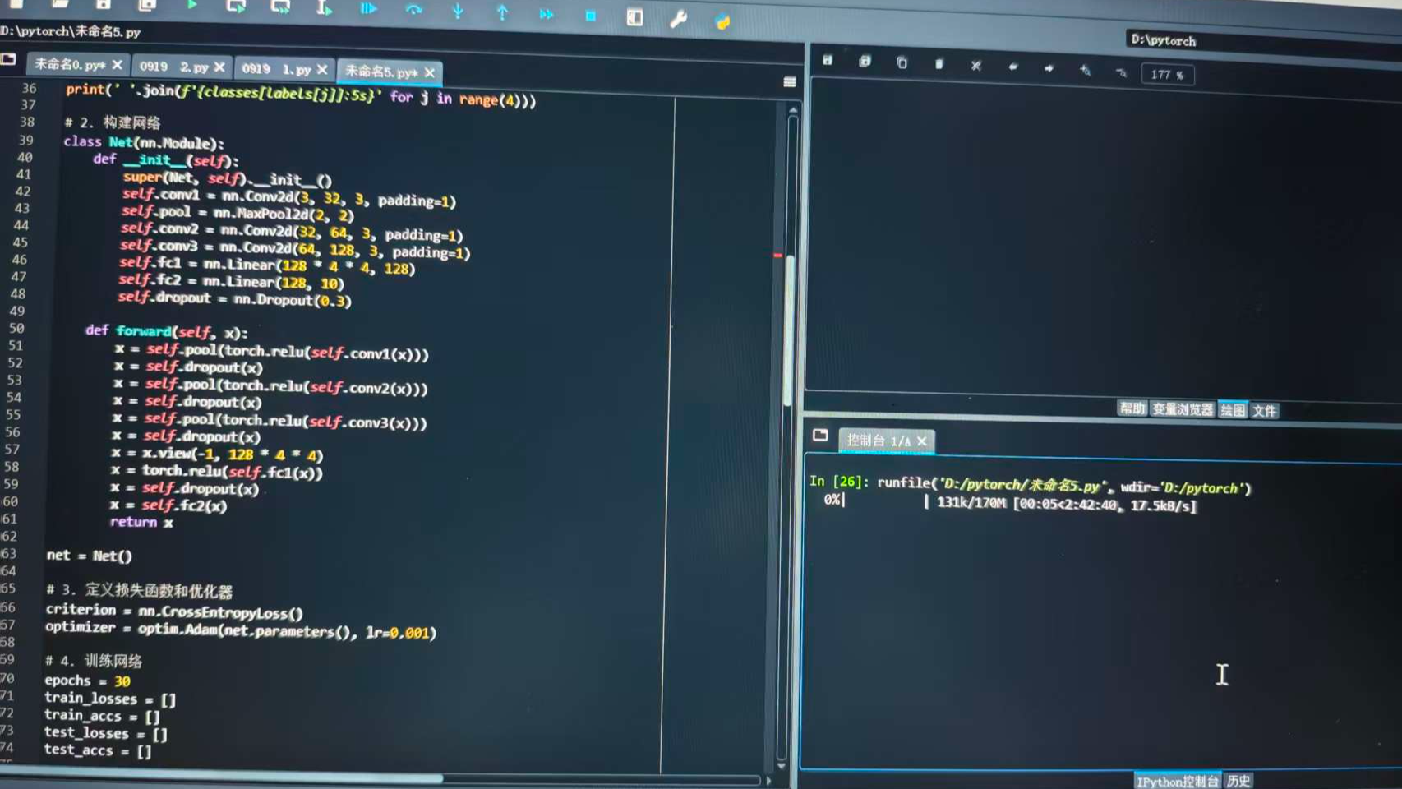The height and width of the screenshot is (789, 1402).
Task: Stop debugging with the blue square icon
Action: coord(590,16)
